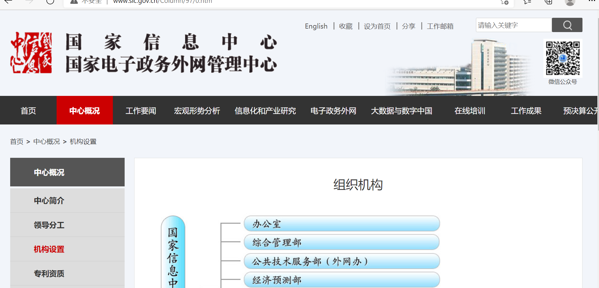The image size is (599, 288).
Task: Open the 大数据与数字中国 navigation item
Action: point(402,111)
